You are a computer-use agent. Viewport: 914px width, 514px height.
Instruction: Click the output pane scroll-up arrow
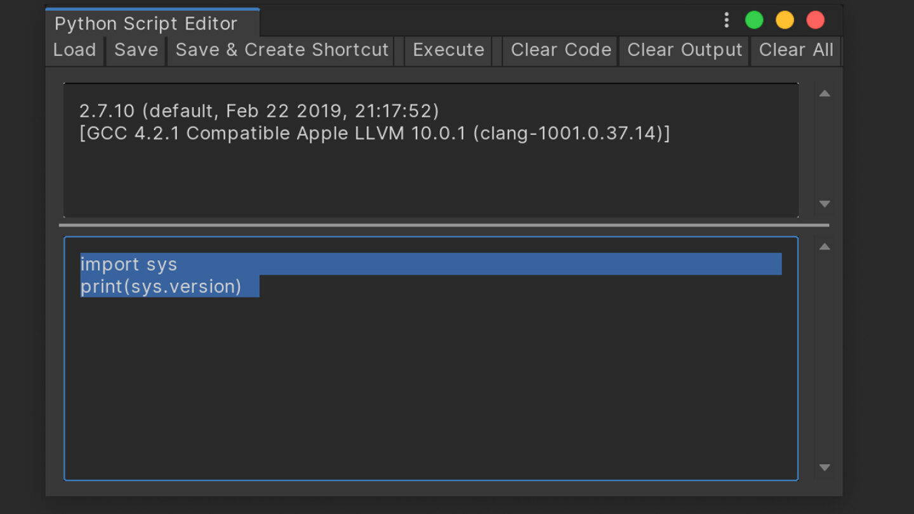point(825,94)
